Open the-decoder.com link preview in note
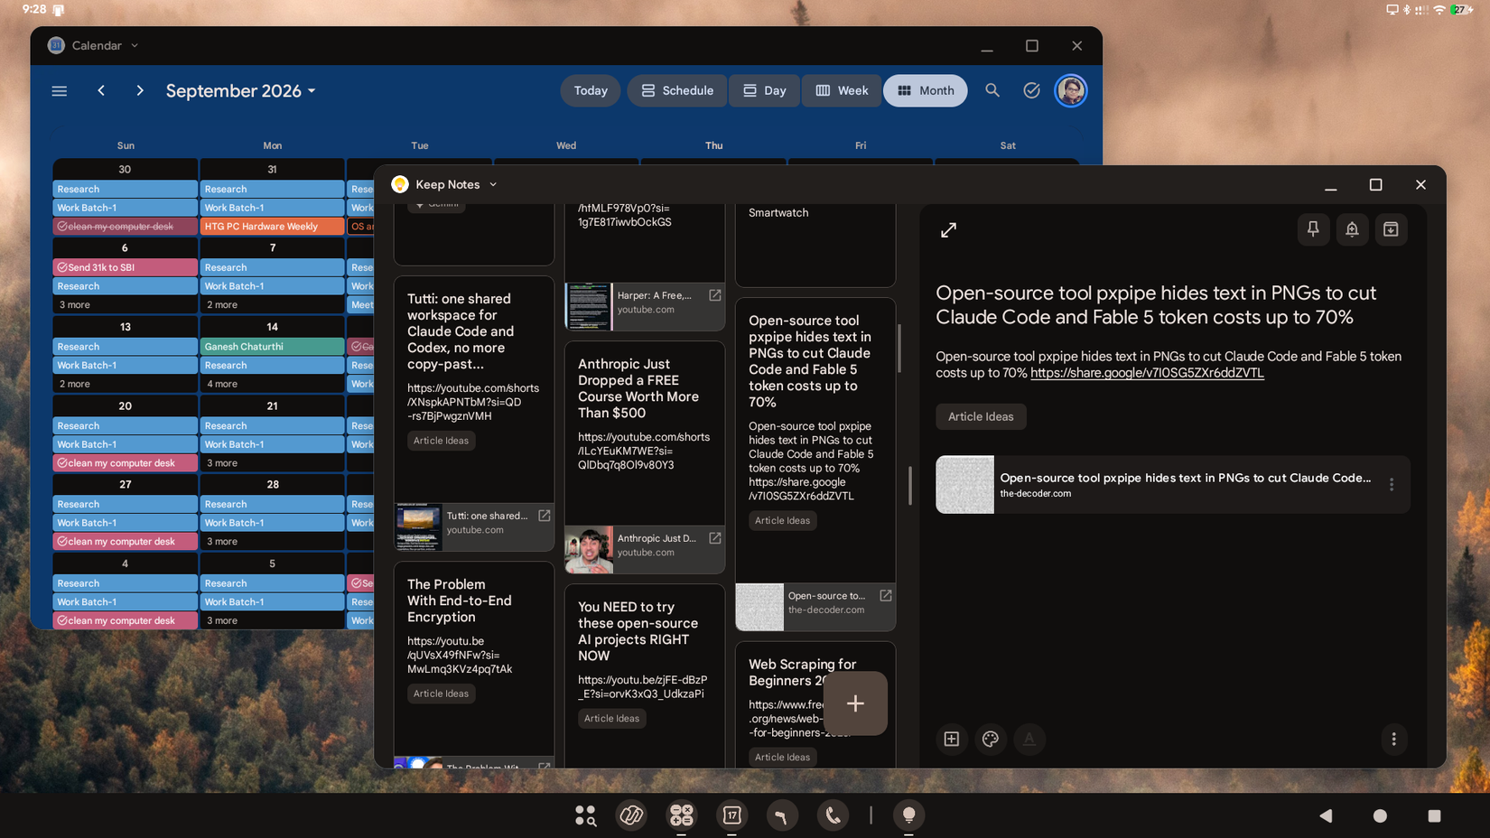The width and height of the screenshot is (1490, 838). pyautogui.click(x=1172, y=485)
